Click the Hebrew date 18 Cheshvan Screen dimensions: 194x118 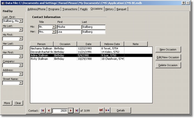[x=113, y=59]
